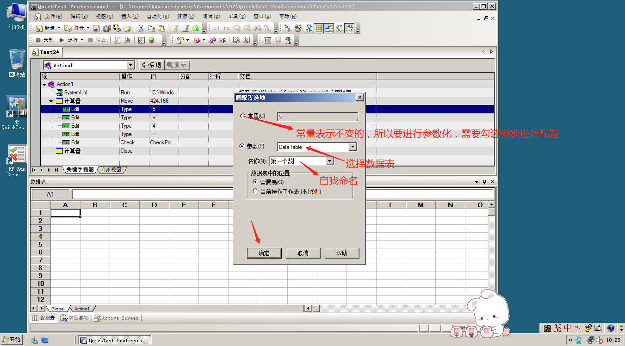The width and height of the screenshot is (625, 346).
Task: Click the 后退 back button
Action: point(151,65)
